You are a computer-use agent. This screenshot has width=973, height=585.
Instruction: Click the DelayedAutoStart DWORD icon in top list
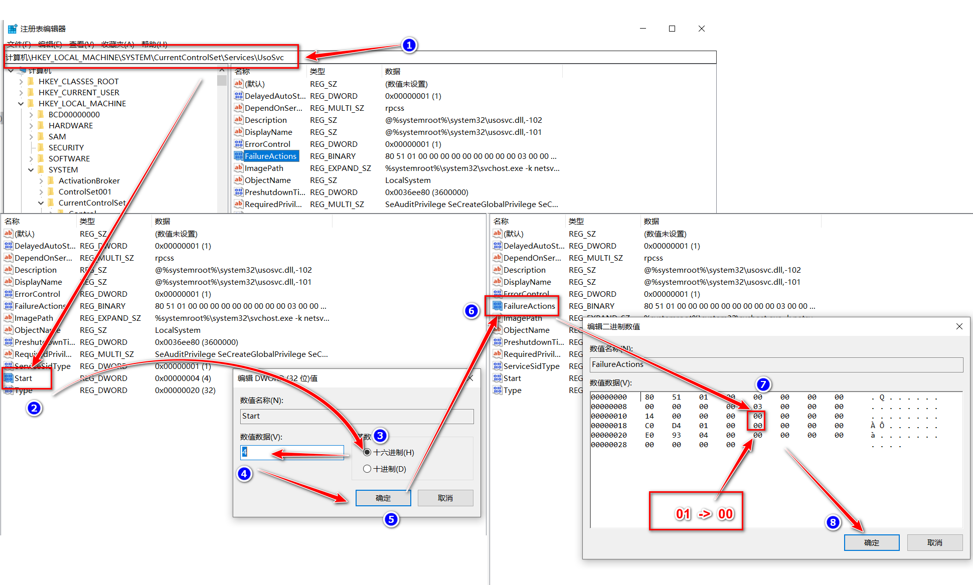tap(239, 96)
